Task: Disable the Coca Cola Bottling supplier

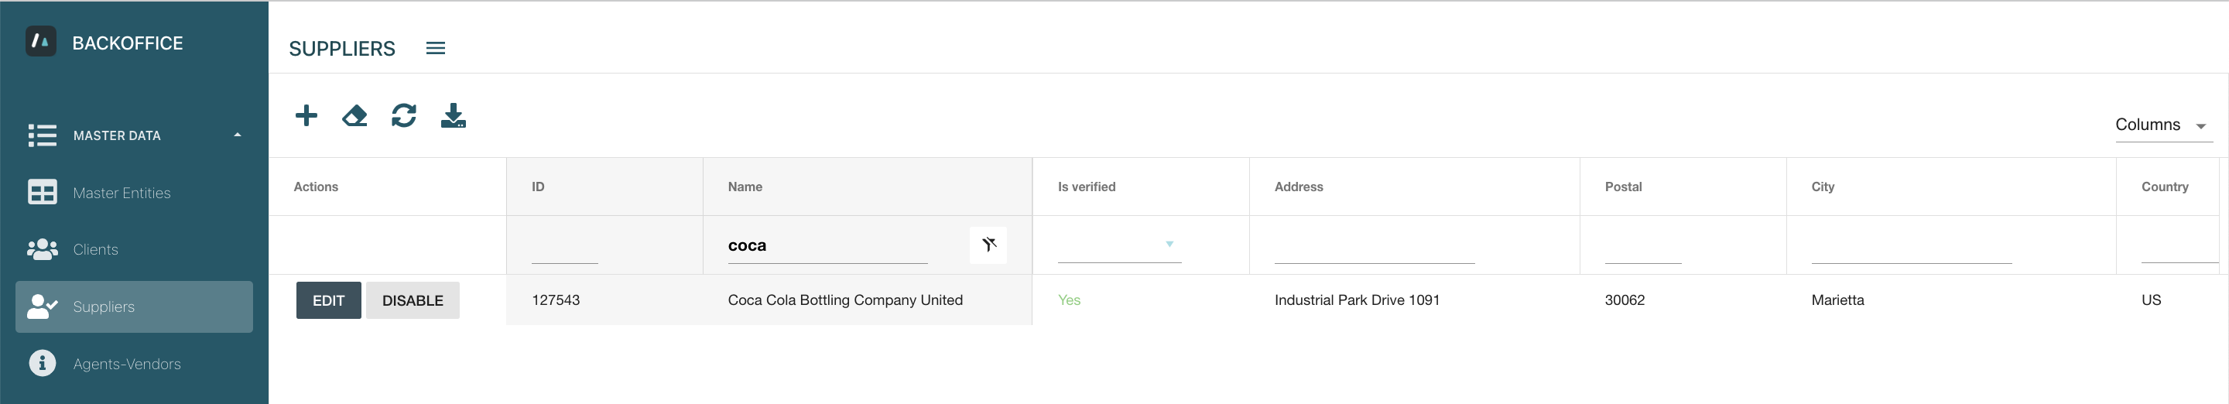Action: pos(412,300)
